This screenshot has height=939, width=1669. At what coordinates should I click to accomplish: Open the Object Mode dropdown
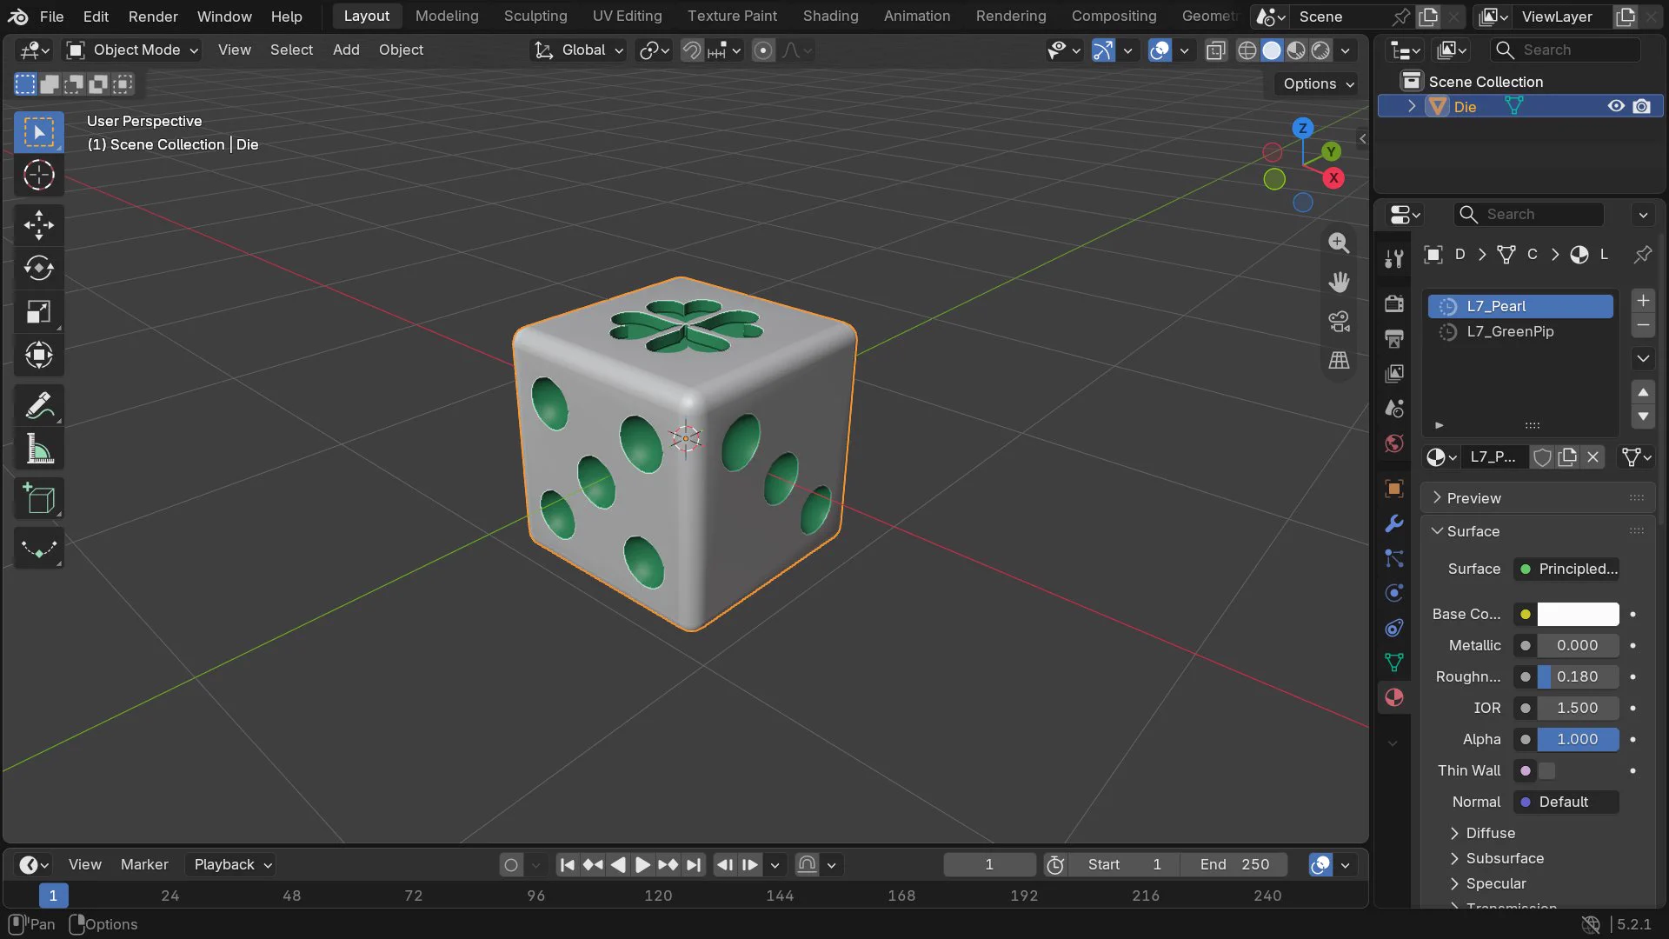[133, 50]
